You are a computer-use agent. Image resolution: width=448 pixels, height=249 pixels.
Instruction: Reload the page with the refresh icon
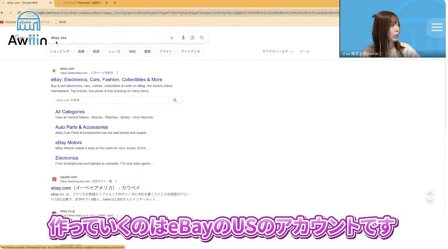pyautogui.click(x=19, y=13)
